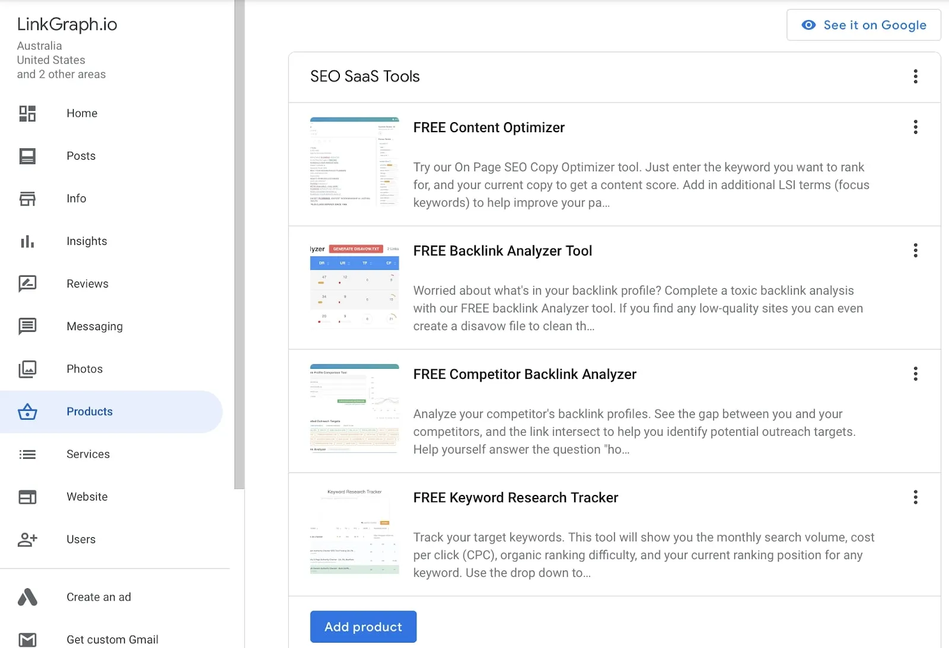Select the Products menu label
Screen dimensions: 949x648
pos(90,412)
